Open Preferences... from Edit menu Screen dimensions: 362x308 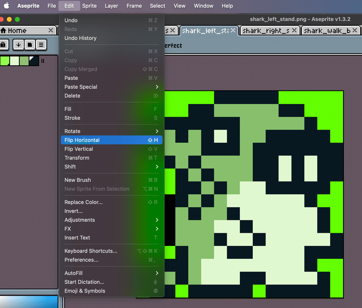112,260
